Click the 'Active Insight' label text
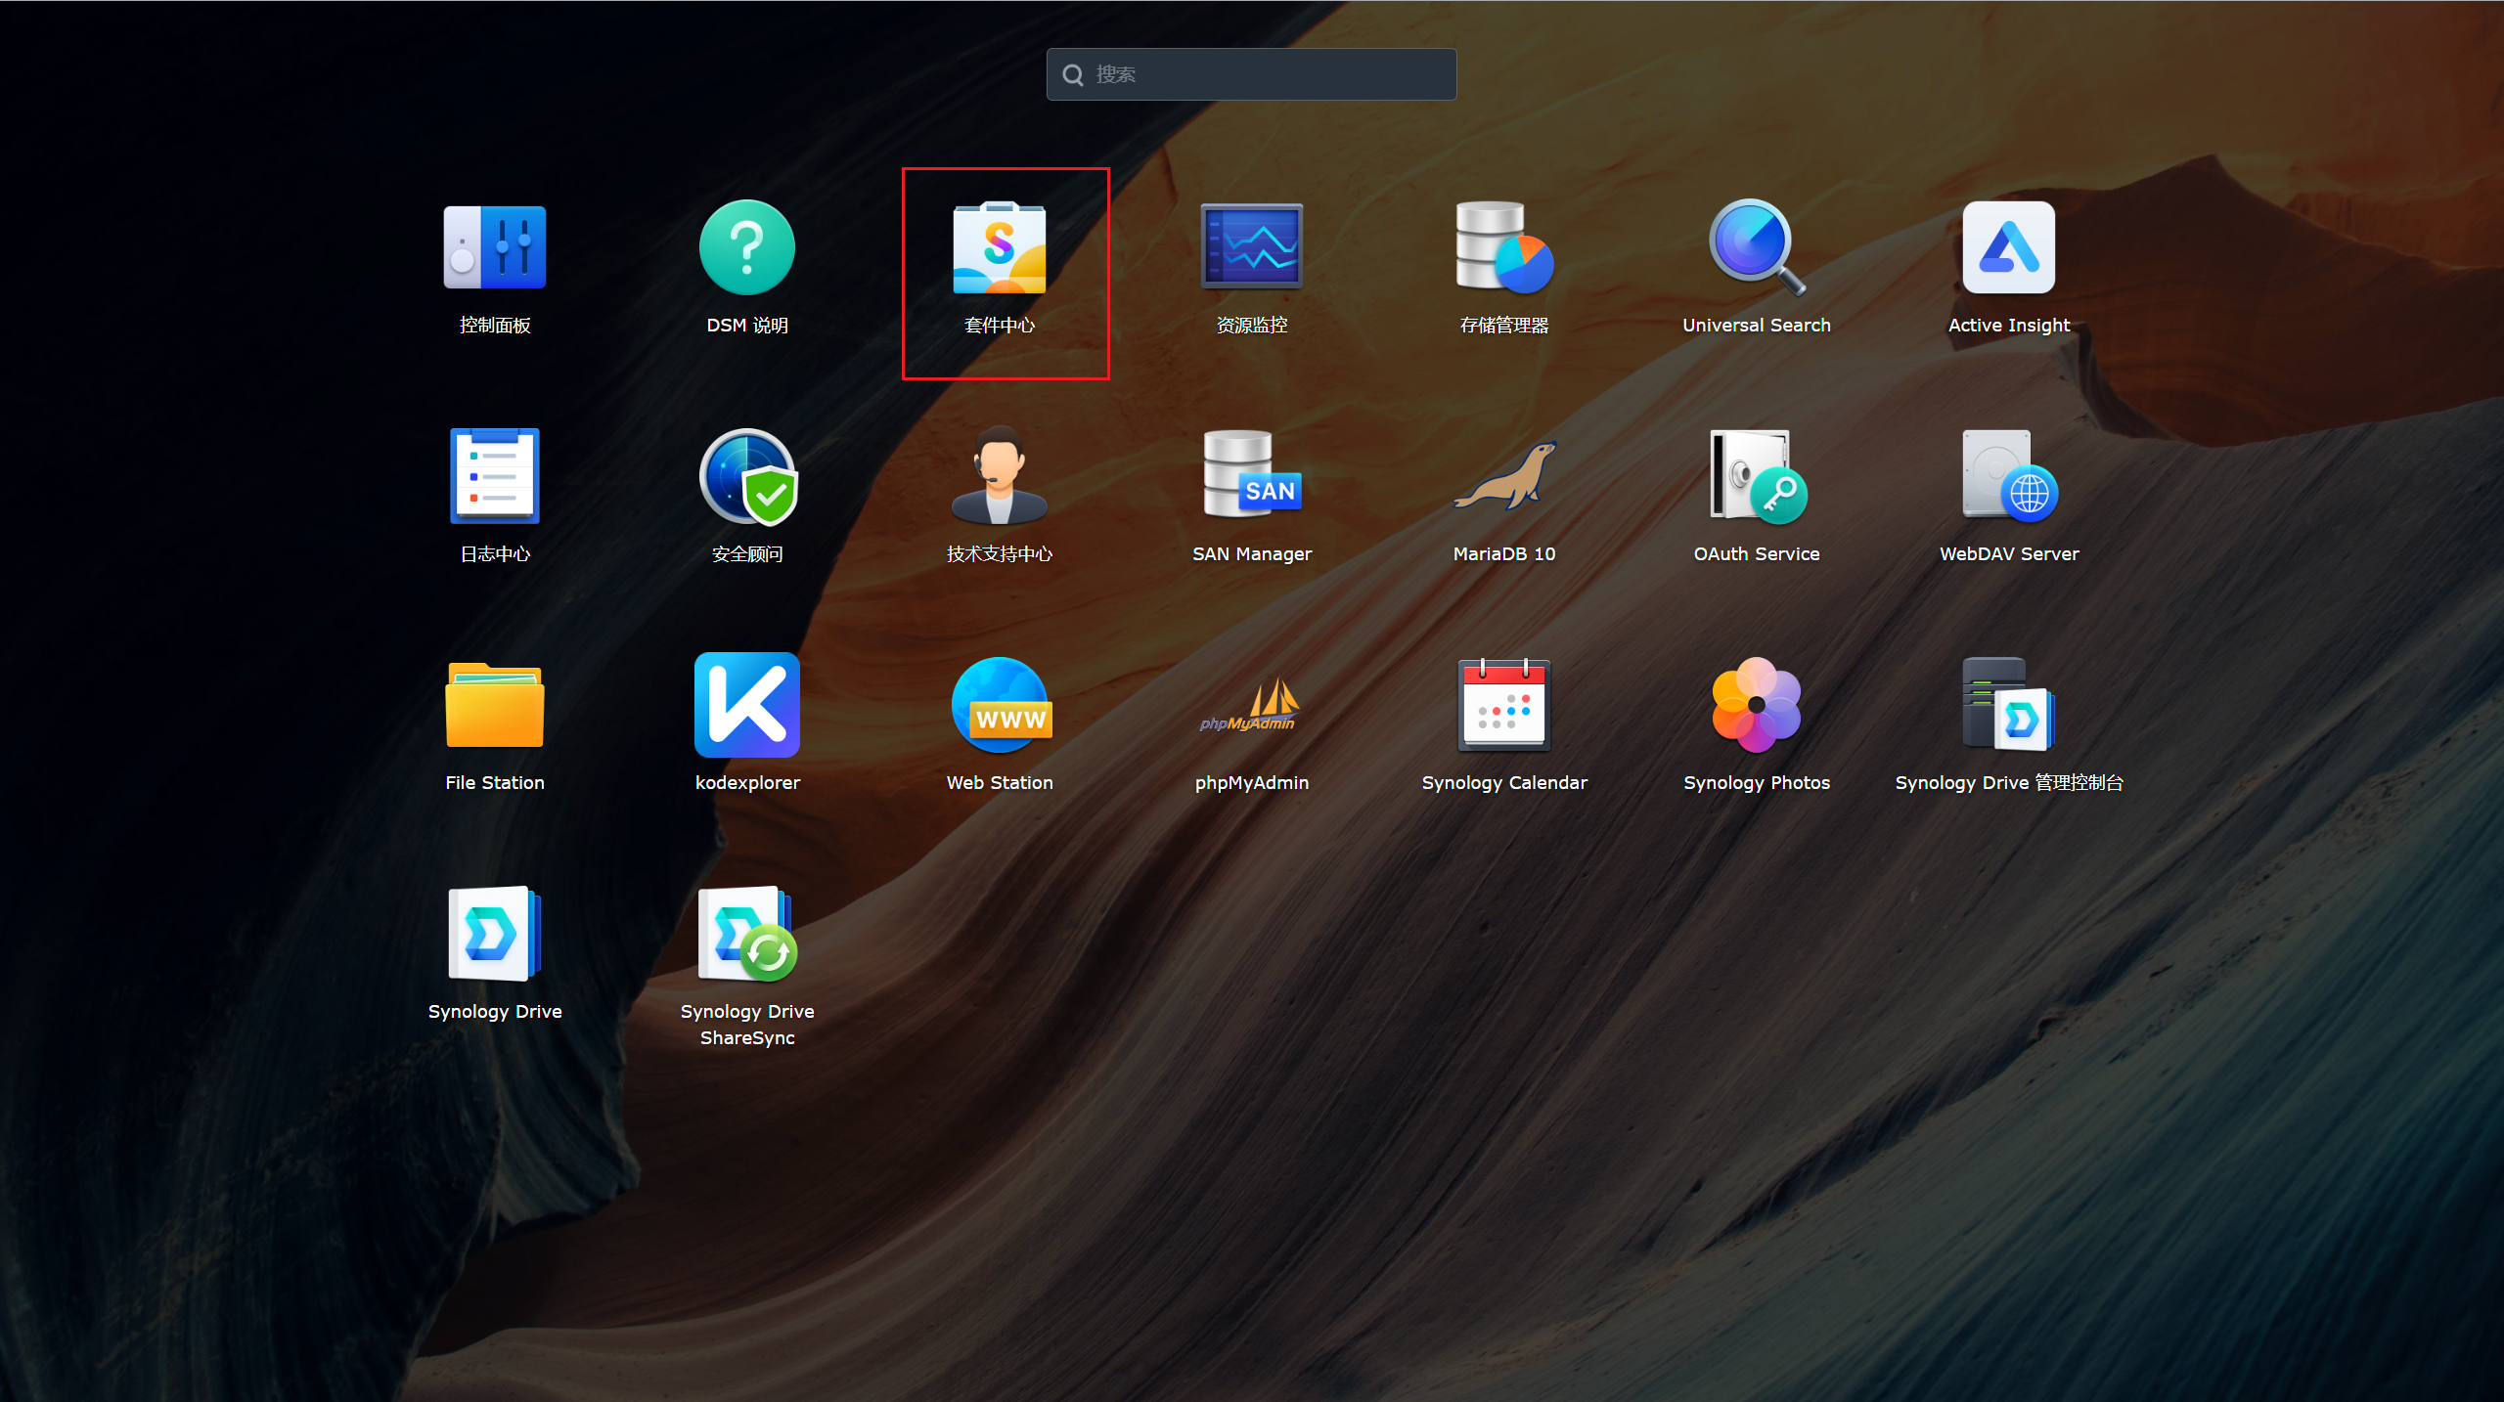Screen dimensions: 2504x1402 pos(2009,326)
